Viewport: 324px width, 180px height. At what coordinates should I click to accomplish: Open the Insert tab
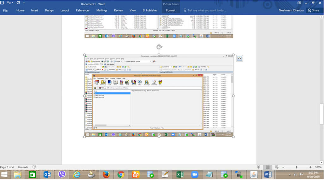[x=34, y=10]
